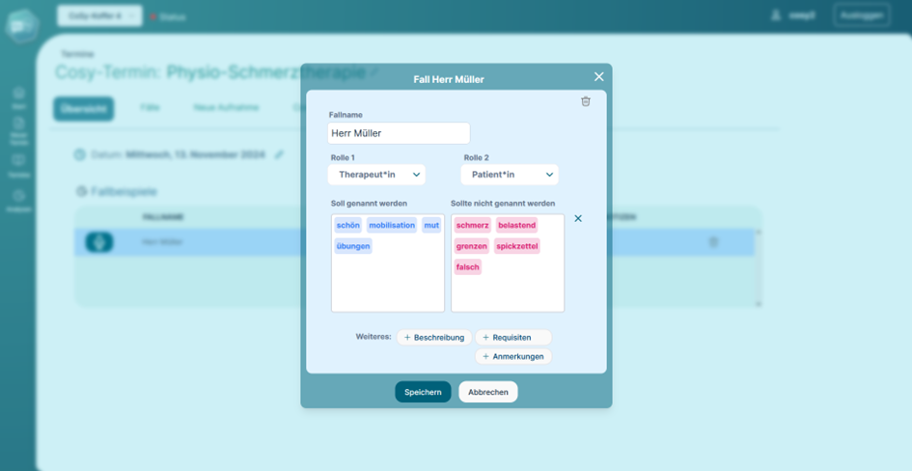The image size is (912, 471).
Task: Open the Rolle 1 dropdown showing Therapeut*in
Action: point(376,175)
